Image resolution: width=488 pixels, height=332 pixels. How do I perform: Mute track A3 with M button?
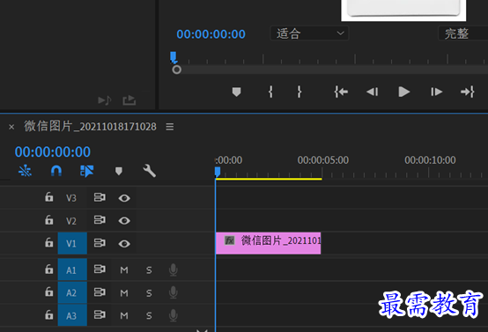[124, 315]
